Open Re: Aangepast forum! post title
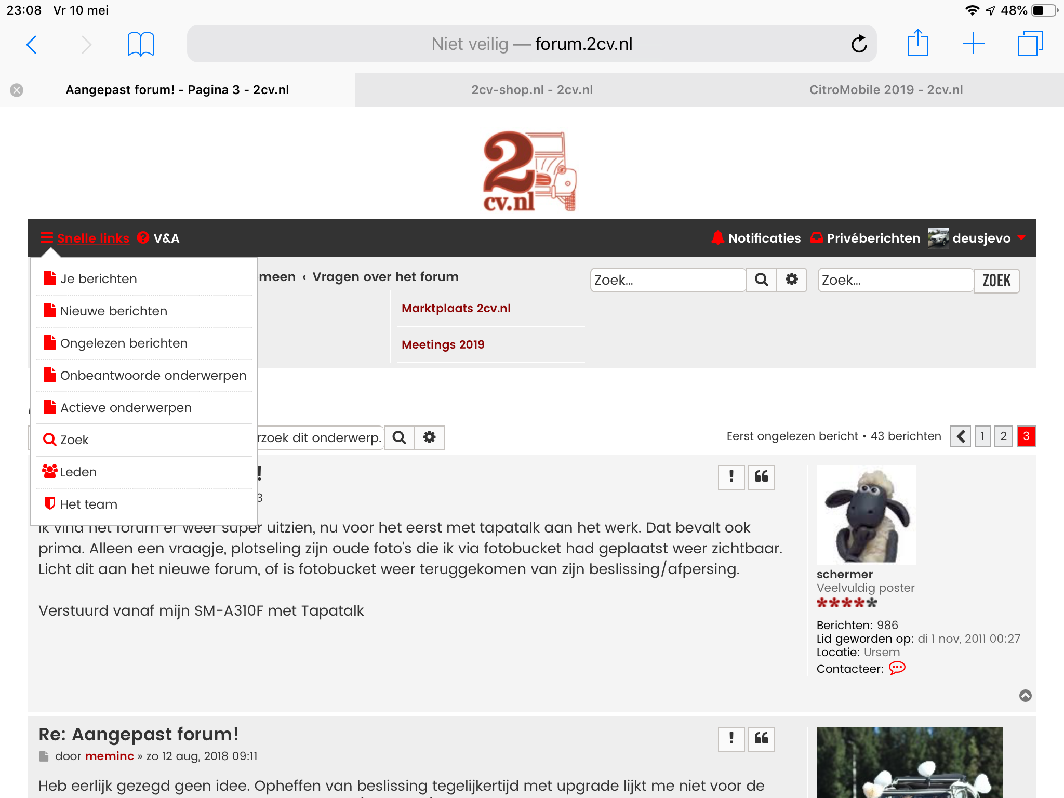Viewport: 1064px width, 798px height. (139, 734)
